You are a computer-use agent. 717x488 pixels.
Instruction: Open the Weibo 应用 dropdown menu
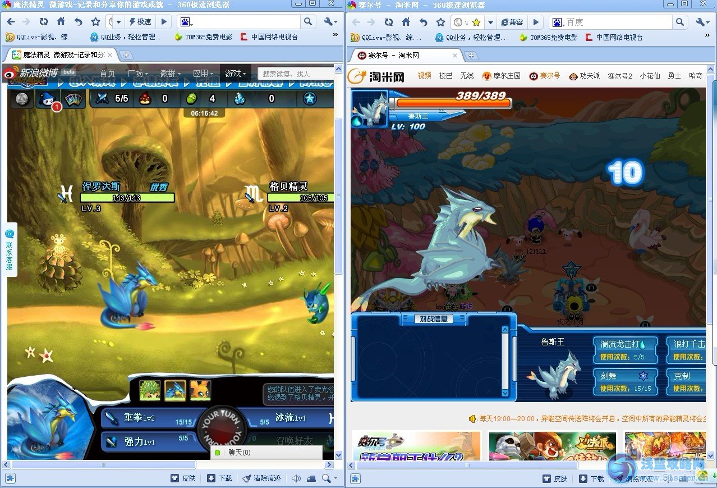click(x=203, y=74)
